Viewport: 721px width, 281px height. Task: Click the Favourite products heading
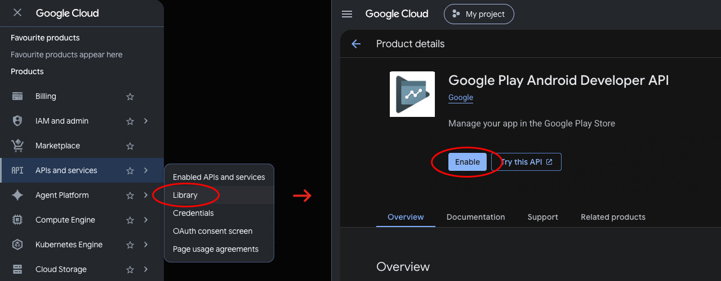(45, 38)
